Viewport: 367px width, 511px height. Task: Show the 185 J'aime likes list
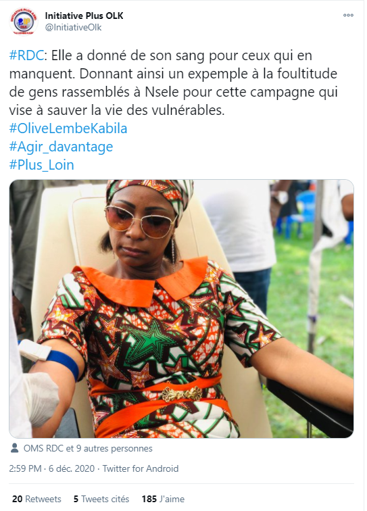click(x=163, y=499)
